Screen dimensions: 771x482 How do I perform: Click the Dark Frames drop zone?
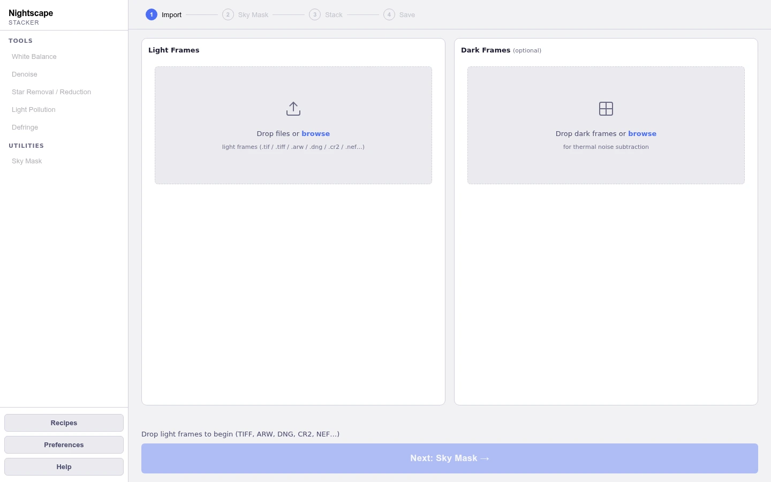point(606,125)
